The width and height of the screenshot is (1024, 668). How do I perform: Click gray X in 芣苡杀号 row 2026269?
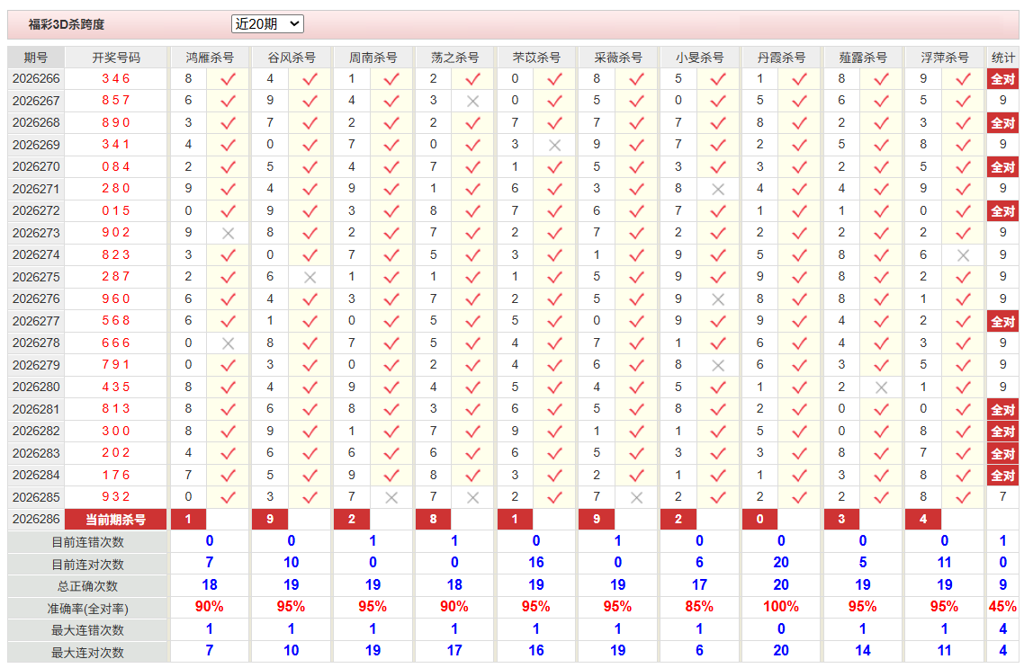555,146
